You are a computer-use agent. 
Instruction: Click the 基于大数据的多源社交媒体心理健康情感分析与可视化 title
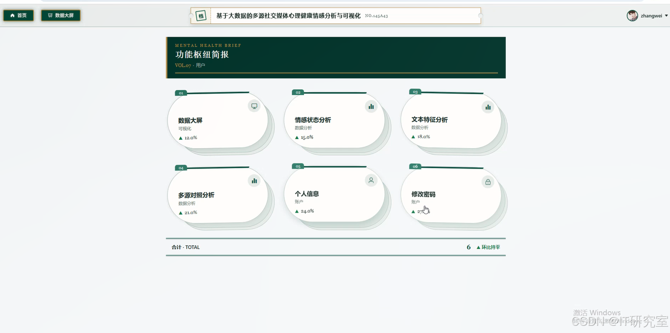click(x=288, y=16)
